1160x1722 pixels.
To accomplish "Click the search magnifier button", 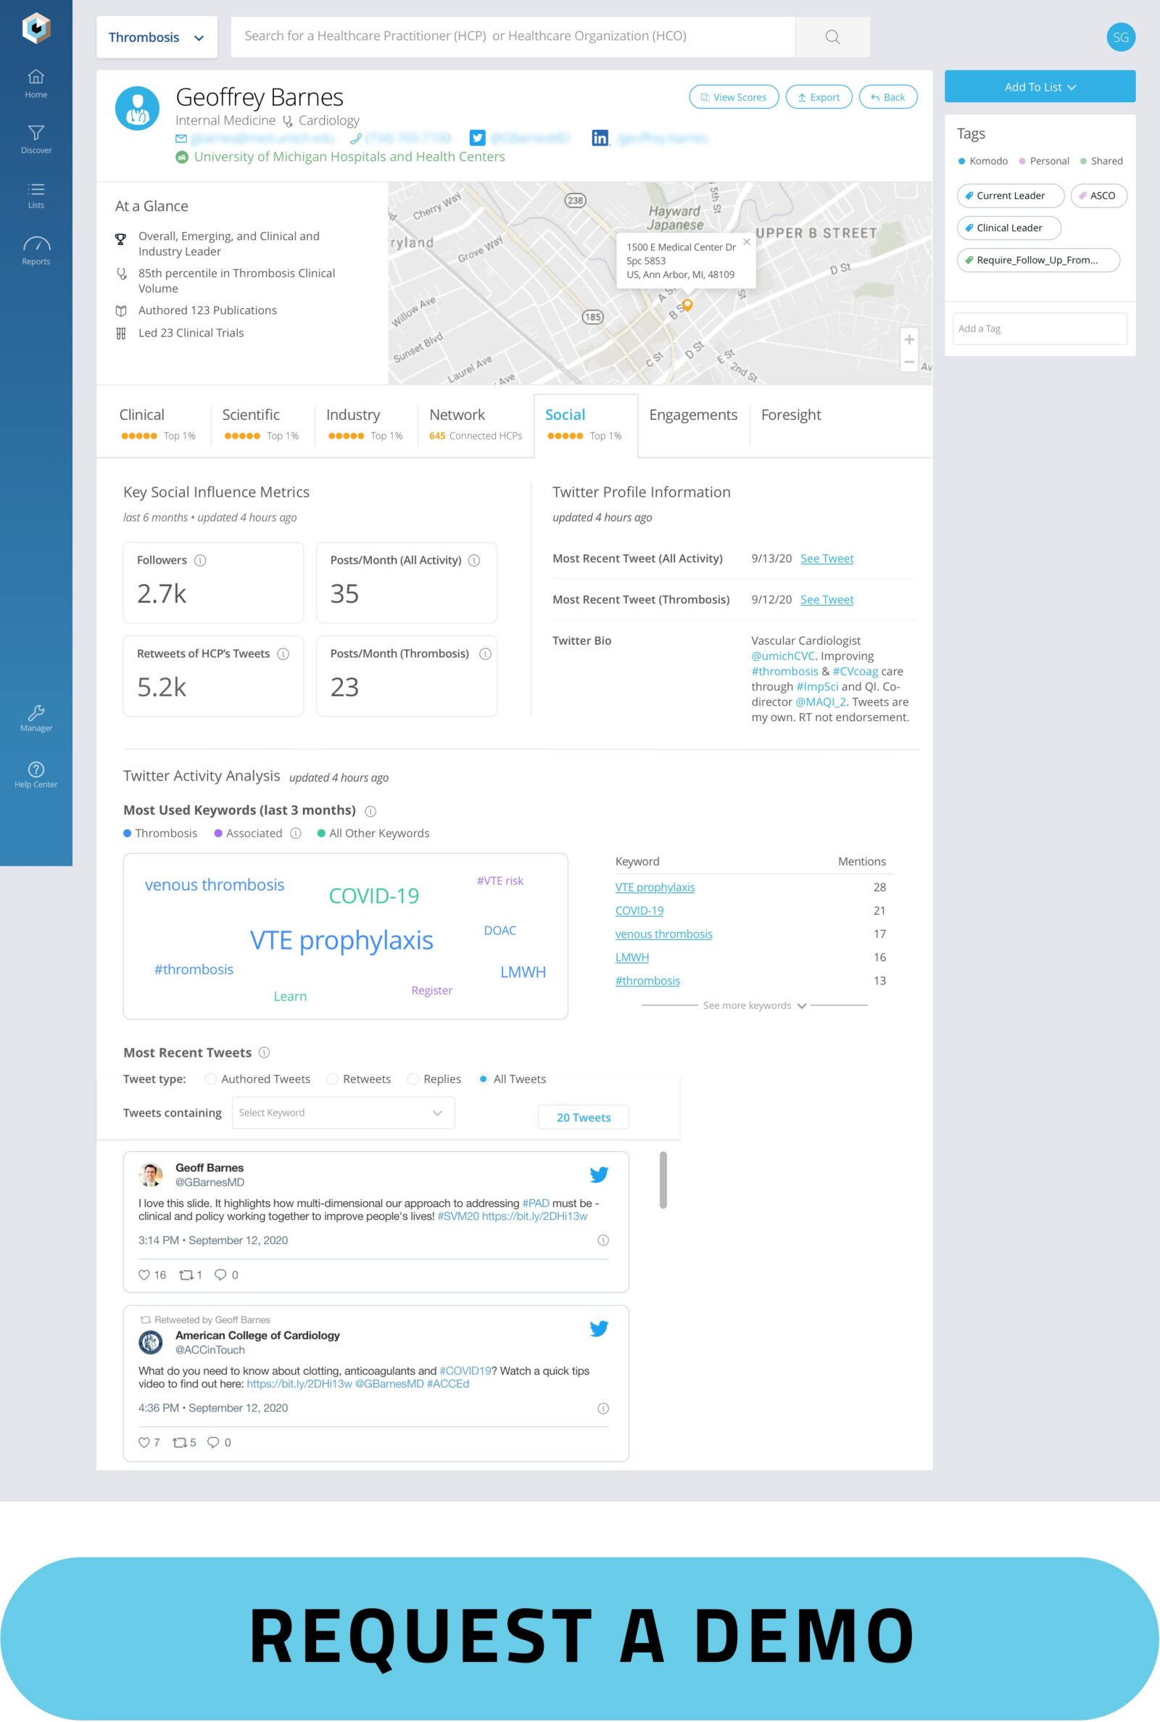I will tap(832, 37).
